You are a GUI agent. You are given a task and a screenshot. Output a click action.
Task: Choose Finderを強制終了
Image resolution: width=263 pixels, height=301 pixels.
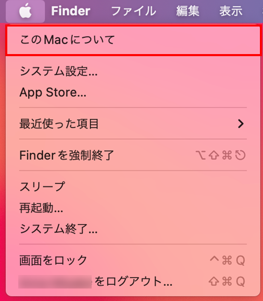click(x=133, y=155)
